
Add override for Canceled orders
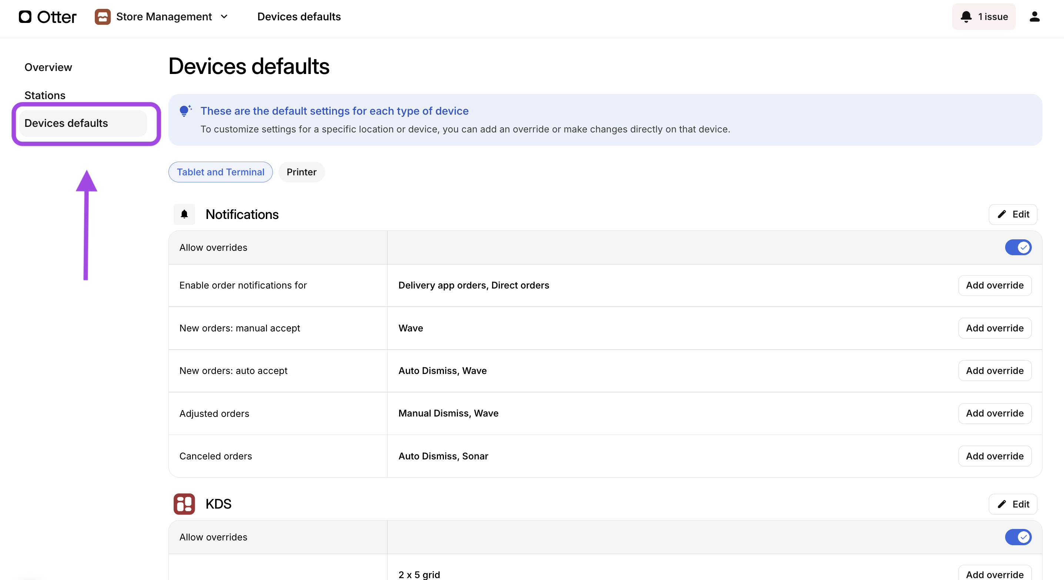click(995, 456)
